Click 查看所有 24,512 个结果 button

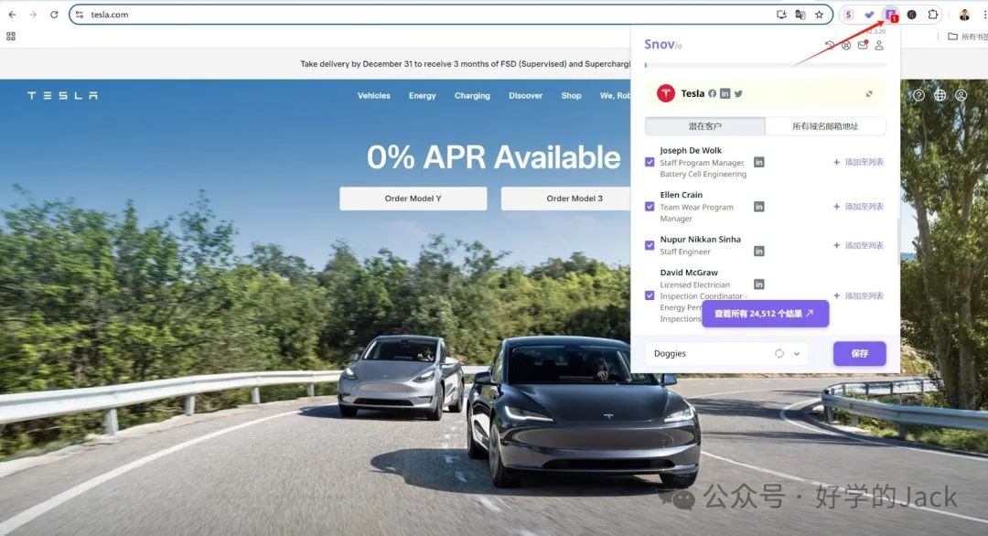[x=765, y=314]
